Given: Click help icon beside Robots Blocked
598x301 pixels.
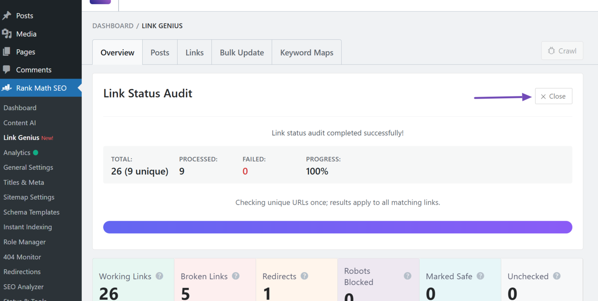Looking at the screenshot, I should 407,276.
